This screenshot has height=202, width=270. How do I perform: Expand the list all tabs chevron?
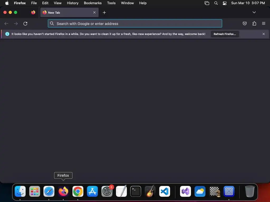(x=254, y=12)
